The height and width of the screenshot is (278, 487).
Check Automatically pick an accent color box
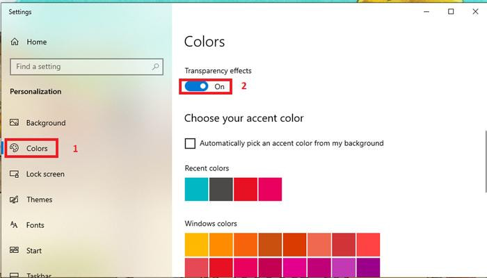pyautogui.click(x=190, y=143)
